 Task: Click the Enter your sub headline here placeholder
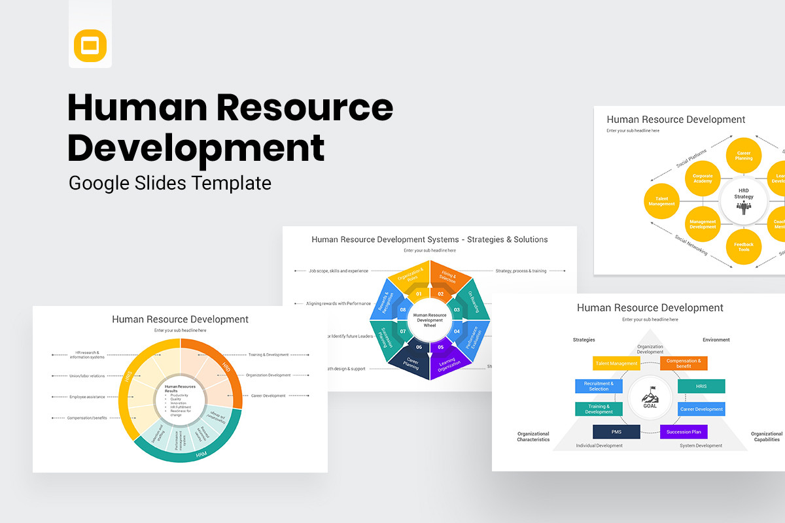click(x=180, y=329)
